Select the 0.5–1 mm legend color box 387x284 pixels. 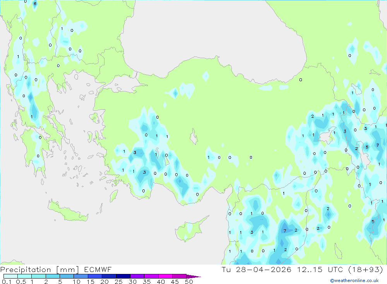click(x=25, y=276)
